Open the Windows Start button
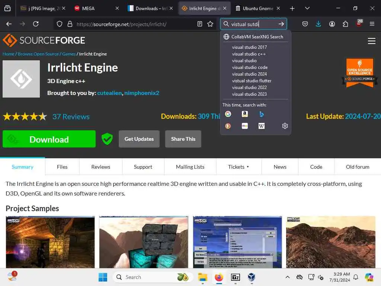This screenshot has width=381, height=286. point(103,277)
